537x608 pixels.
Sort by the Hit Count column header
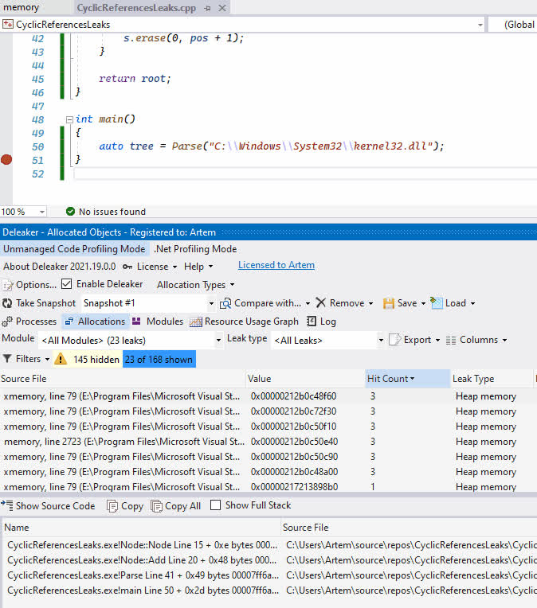(x=388, y=379)
